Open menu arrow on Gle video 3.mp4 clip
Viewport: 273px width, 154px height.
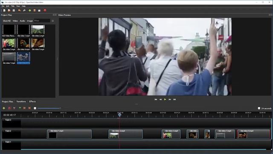tap(164, 131)
